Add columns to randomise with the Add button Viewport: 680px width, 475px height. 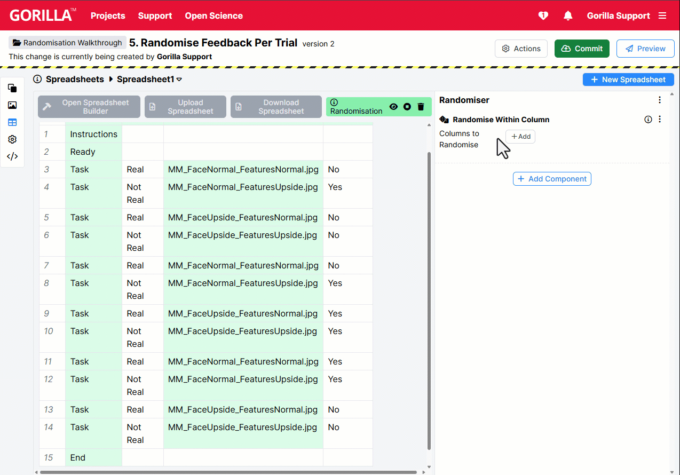[520, 136]
